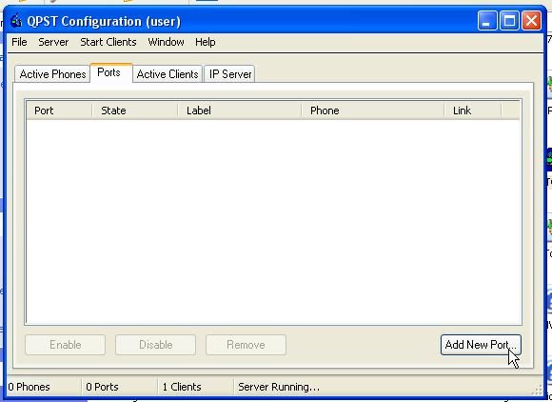The width and height of the screenshot is (552, 402).
Task: Sort by the Link column header
Action: (x=472, y=111)
